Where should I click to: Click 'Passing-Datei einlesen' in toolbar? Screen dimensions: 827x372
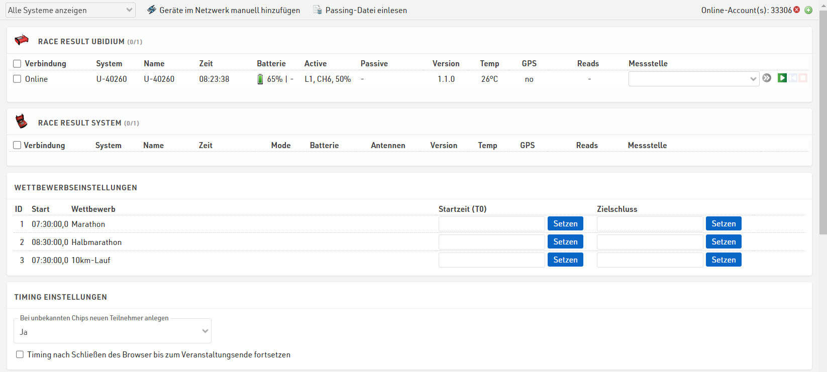tap(360, 10)
